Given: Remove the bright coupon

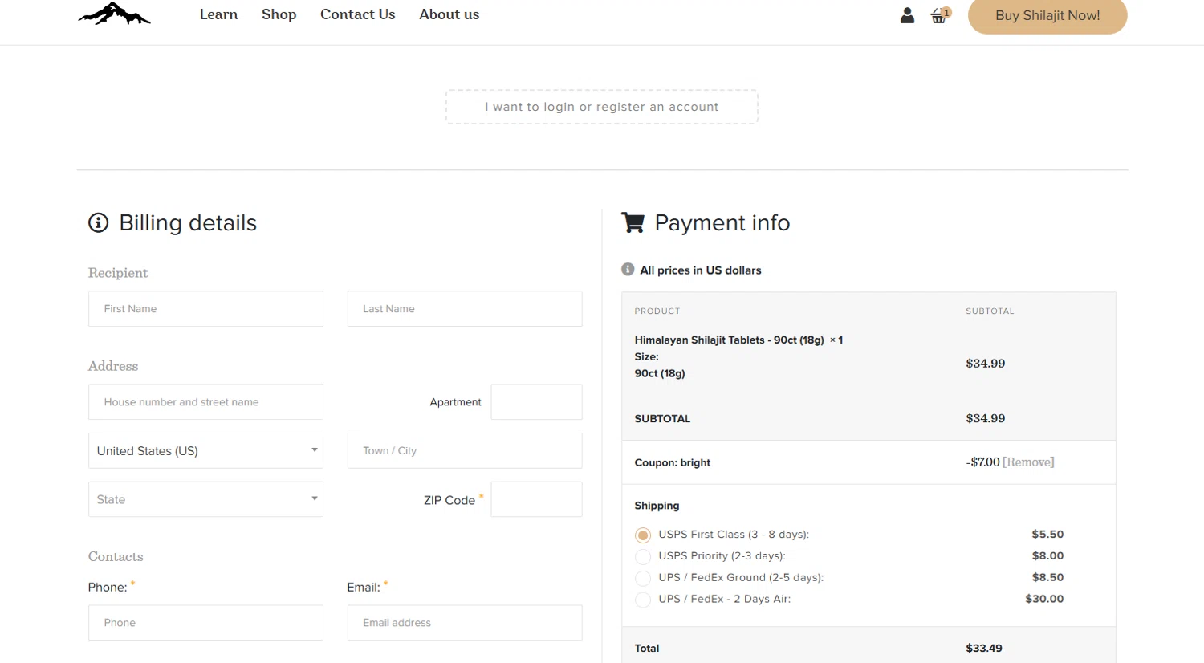Looking at the screenshot, I should click(x=1028, y=462).
